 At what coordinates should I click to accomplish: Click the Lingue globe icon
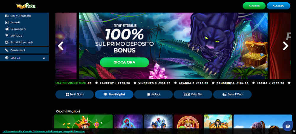7,58
